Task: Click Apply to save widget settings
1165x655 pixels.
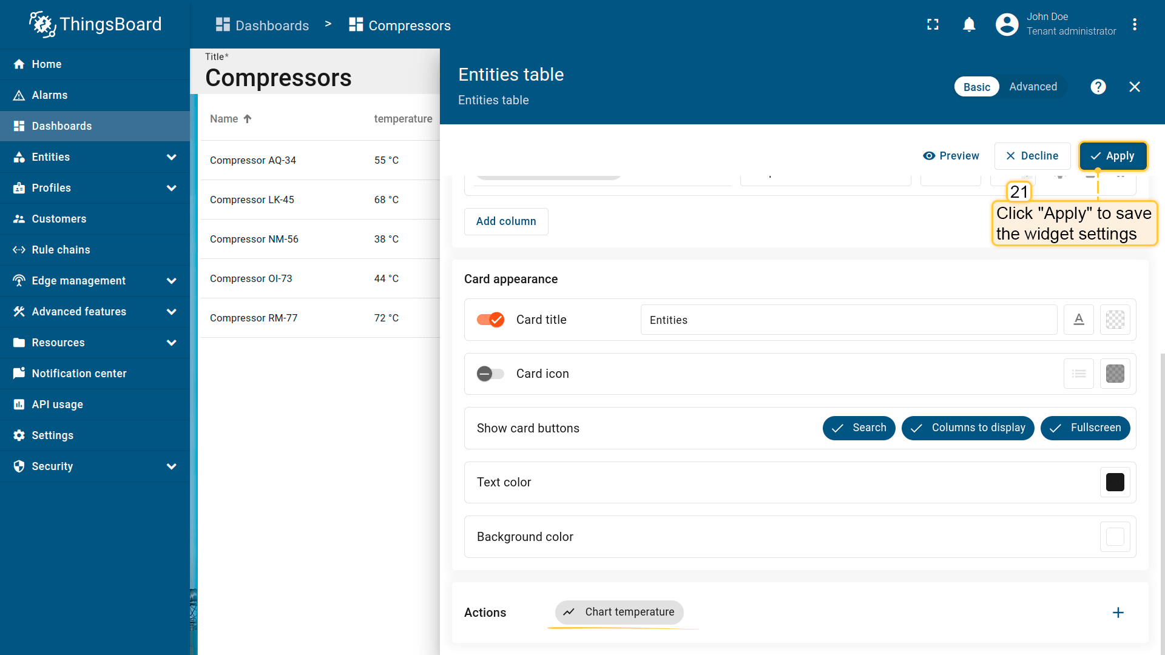Action: [x=1113, y=156]
